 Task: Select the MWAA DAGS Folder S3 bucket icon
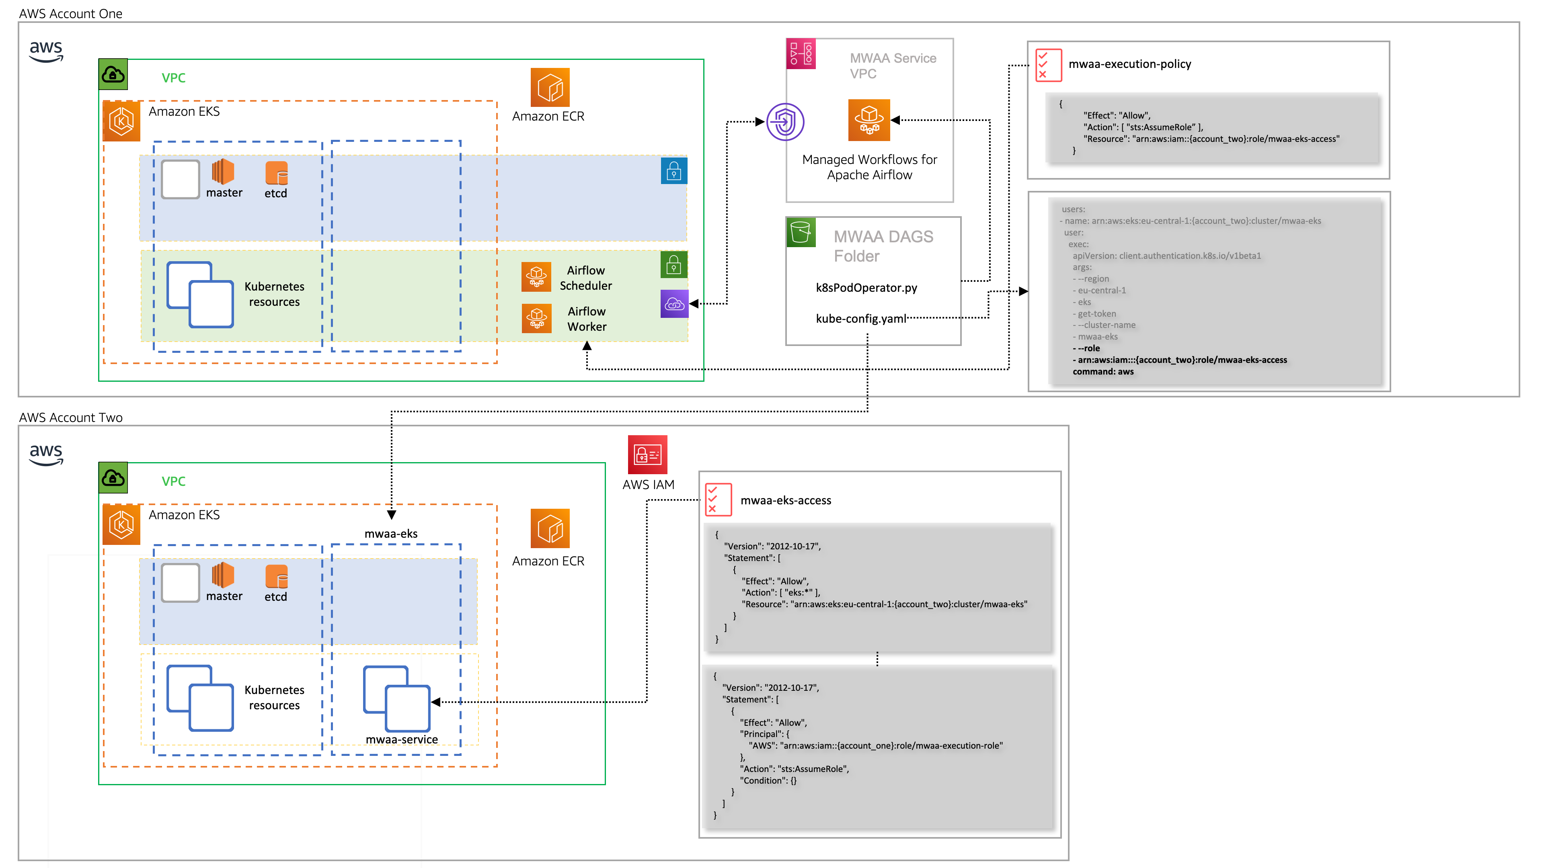coord(801,232)
